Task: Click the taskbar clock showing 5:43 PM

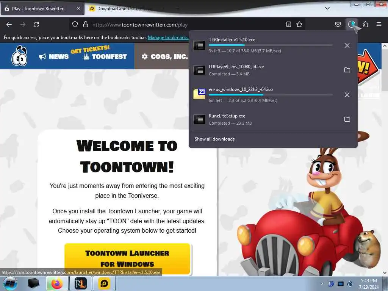Action: (369, 284)
